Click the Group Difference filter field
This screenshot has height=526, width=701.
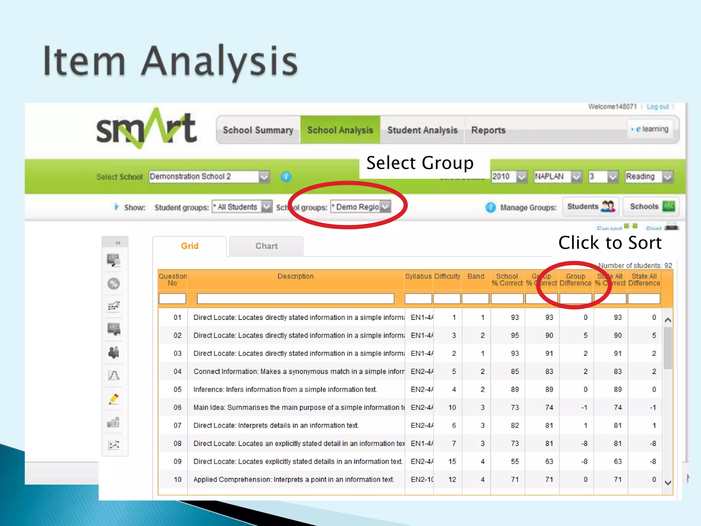[x=576, y=299]
